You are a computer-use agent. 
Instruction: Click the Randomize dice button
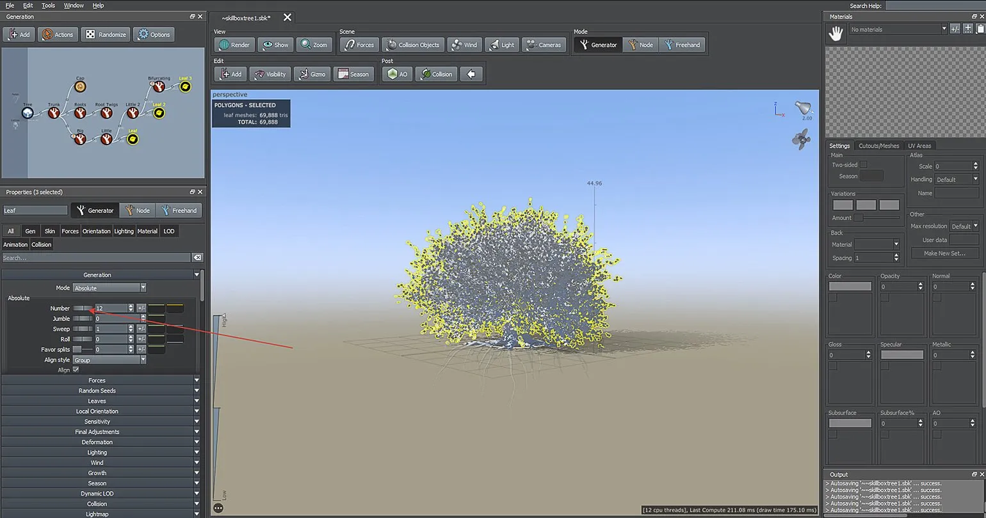click(106, 35)
